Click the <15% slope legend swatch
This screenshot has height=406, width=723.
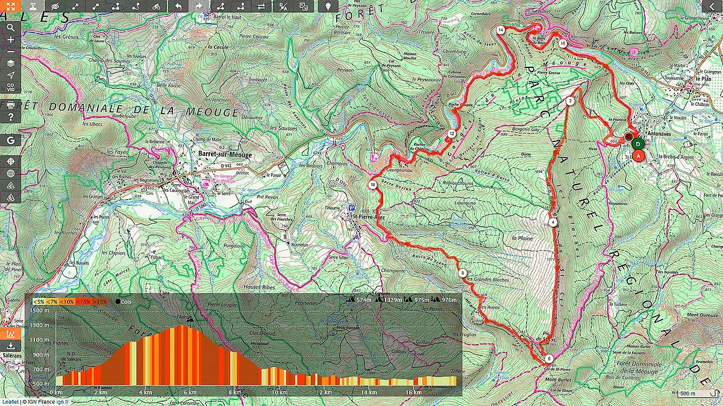click(84, 301)
